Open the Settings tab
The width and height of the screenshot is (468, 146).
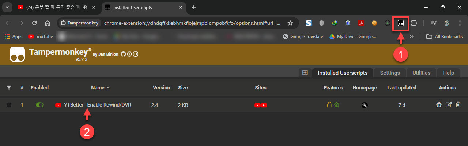390,73
